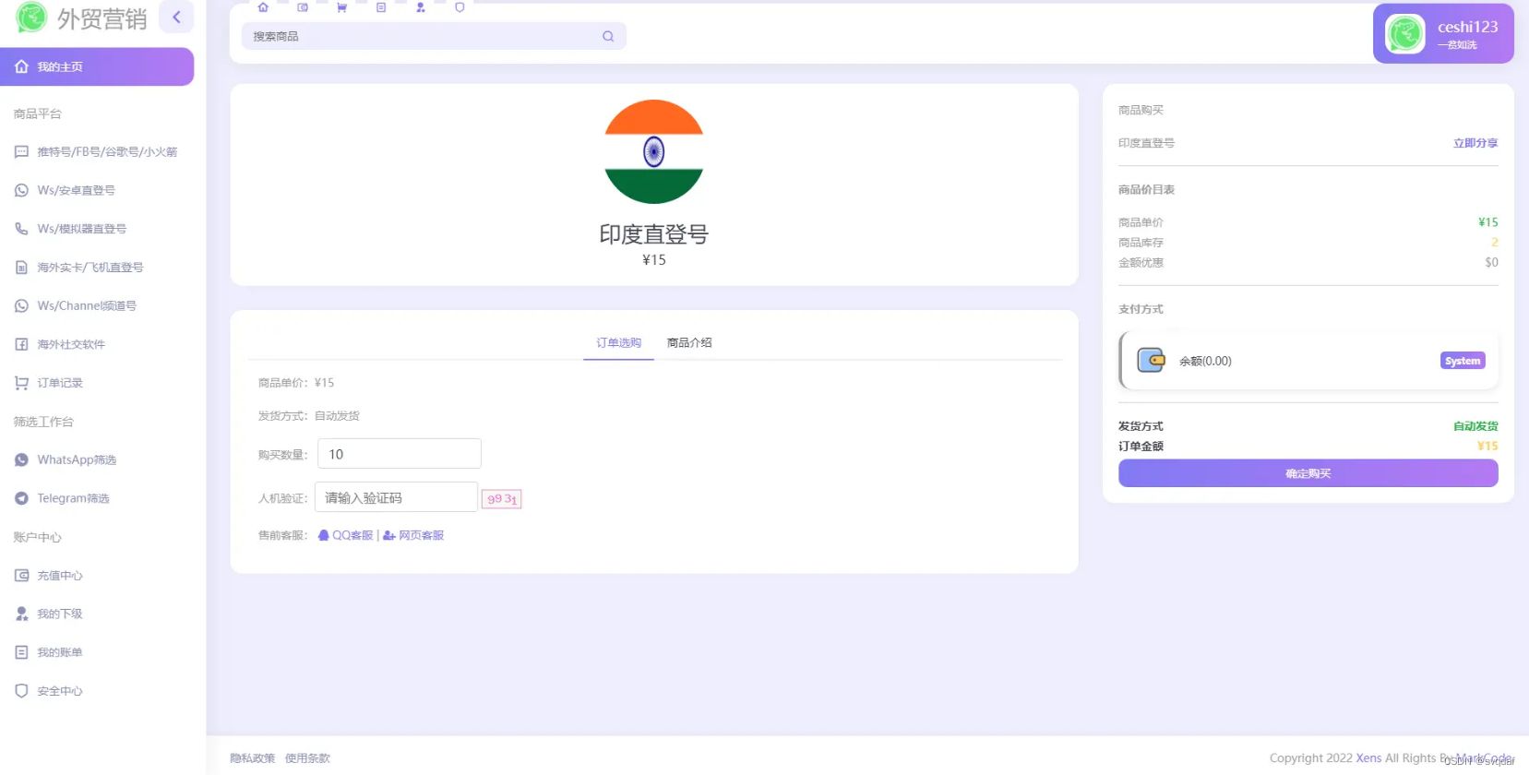Click the 外贸营销 logo icon
The width and height of the screenshot is (1529, 775).
[x=31, y=17]
